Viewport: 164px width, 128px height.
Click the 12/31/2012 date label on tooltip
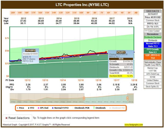(x=30, y=50)
